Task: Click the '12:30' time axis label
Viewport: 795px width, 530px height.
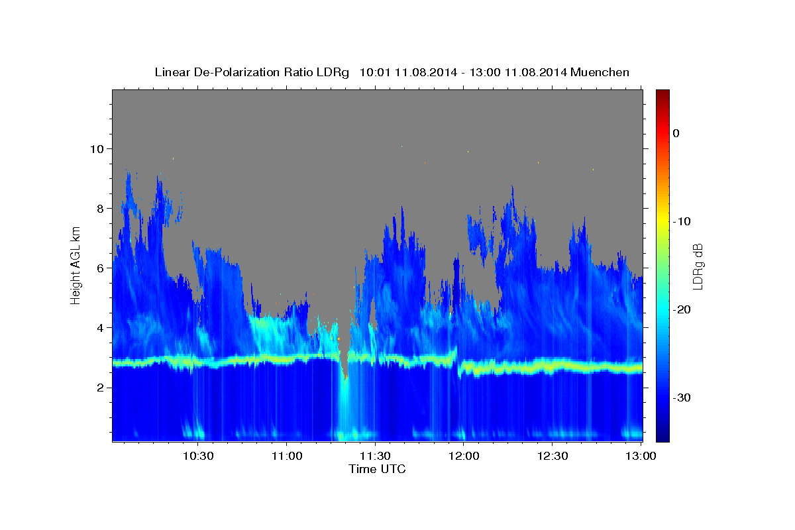Action: pyautogui.click(x=553, y=456)
